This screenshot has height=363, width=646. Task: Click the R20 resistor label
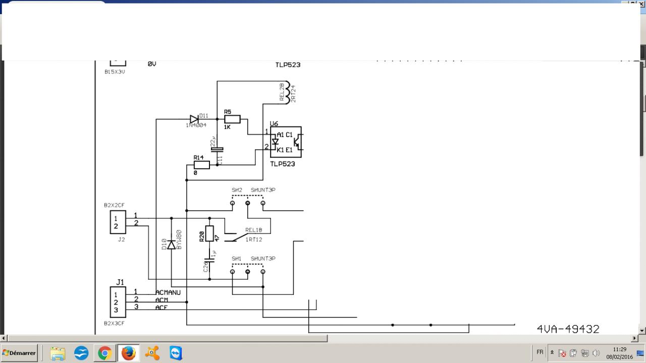202,236
